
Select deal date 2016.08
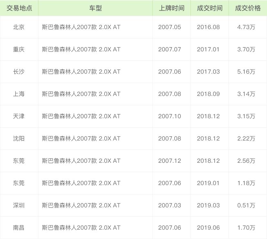[208, 27]
